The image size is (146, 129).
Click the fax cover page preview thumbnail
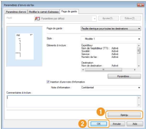pyautogui.click(x=24, y=46)
